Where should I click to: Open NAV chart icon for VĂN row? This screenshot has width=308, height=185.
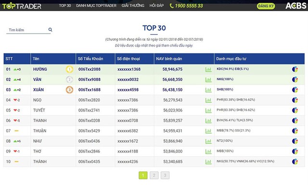pos(208,80)
